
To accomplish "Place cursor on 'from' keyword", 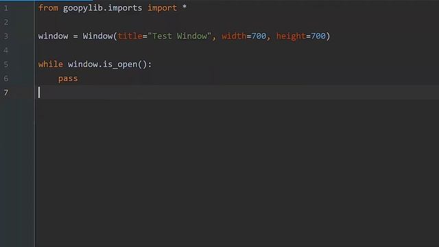I will [48, 8].
